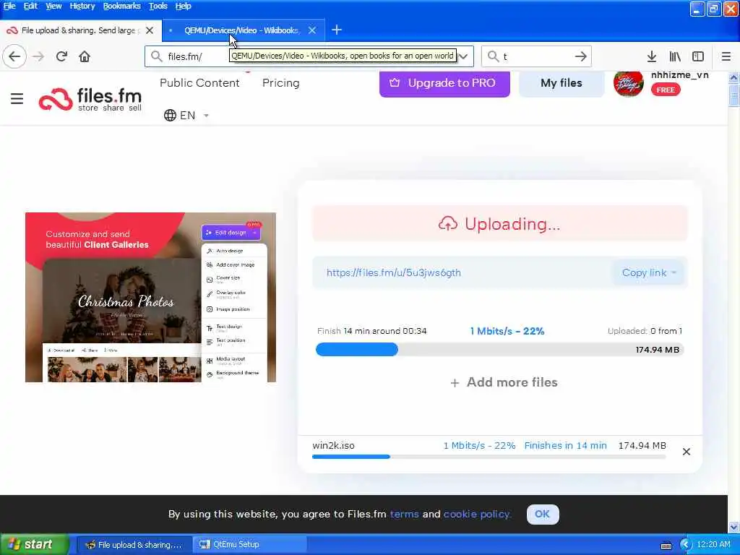Click the globe language icon
The width and height of the screenshot is (740, 555).
click(170, 115)
